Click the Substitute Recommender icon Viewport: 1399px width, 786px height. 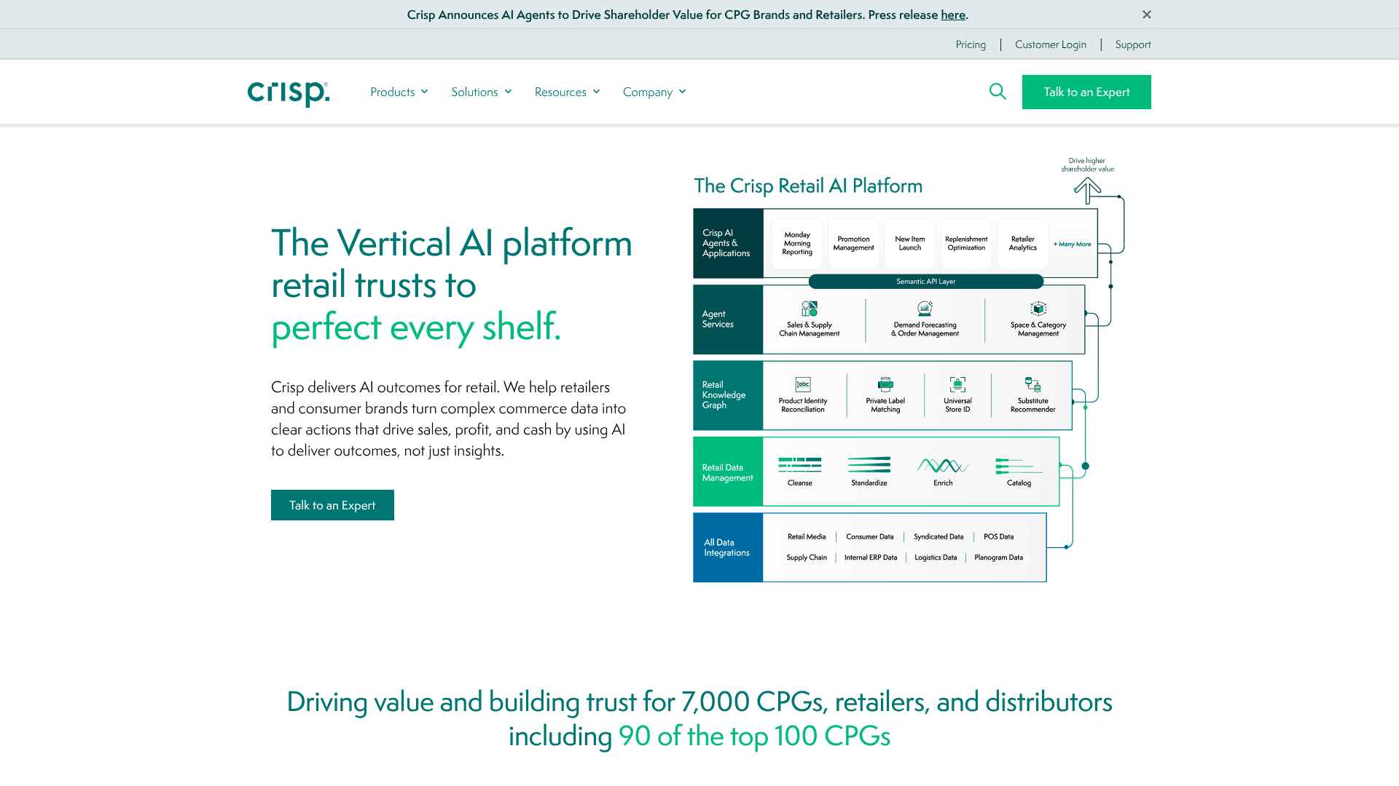pyautogui.click(x=1032, y=384)
